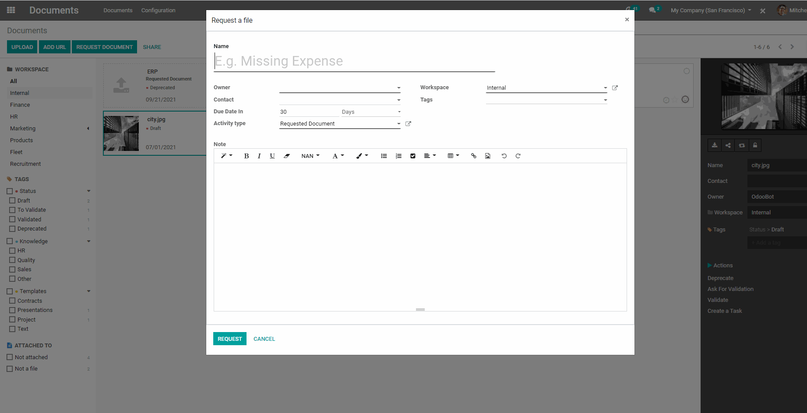Viewport: 807px width, 413px height.
Task: Open the Activity type external link
Action: 408,124
